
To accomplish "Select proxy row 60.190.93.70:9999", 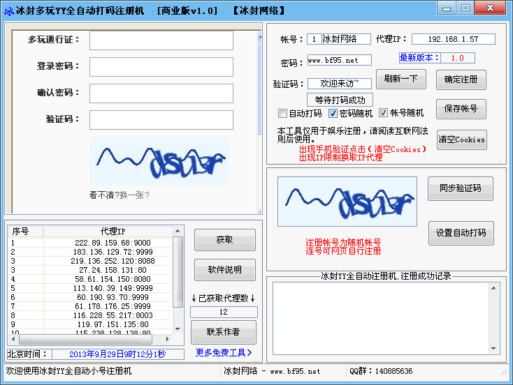I will pos(90,298).
